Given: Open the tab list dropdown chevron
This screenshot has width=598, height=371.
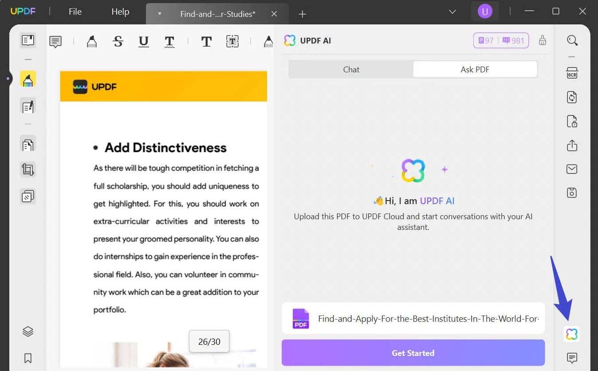Looking at the screenshot, I should 452,12.
